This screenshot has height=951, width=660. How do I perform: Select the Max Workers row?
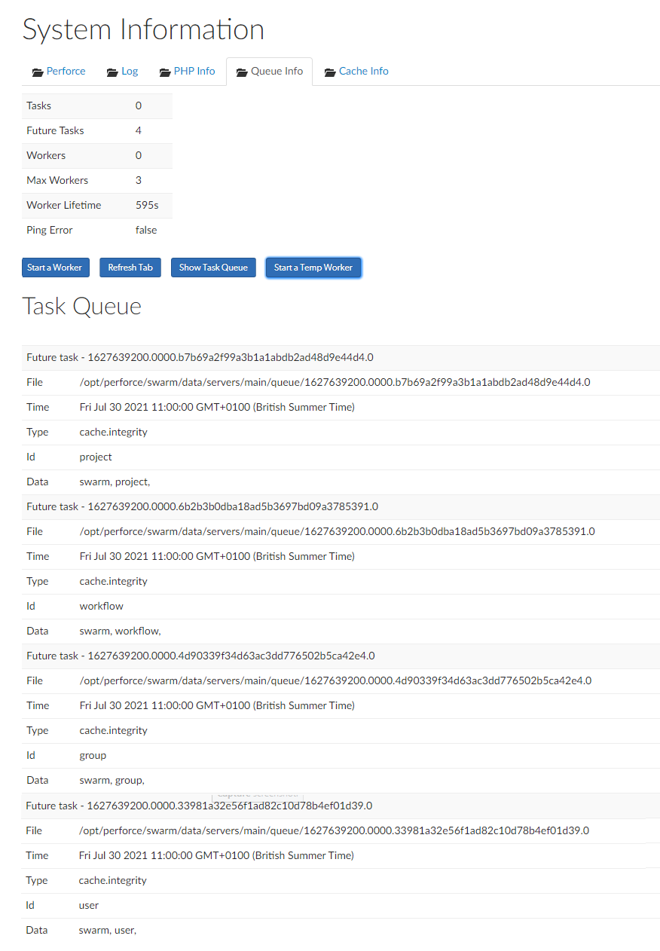coord(97,180)
